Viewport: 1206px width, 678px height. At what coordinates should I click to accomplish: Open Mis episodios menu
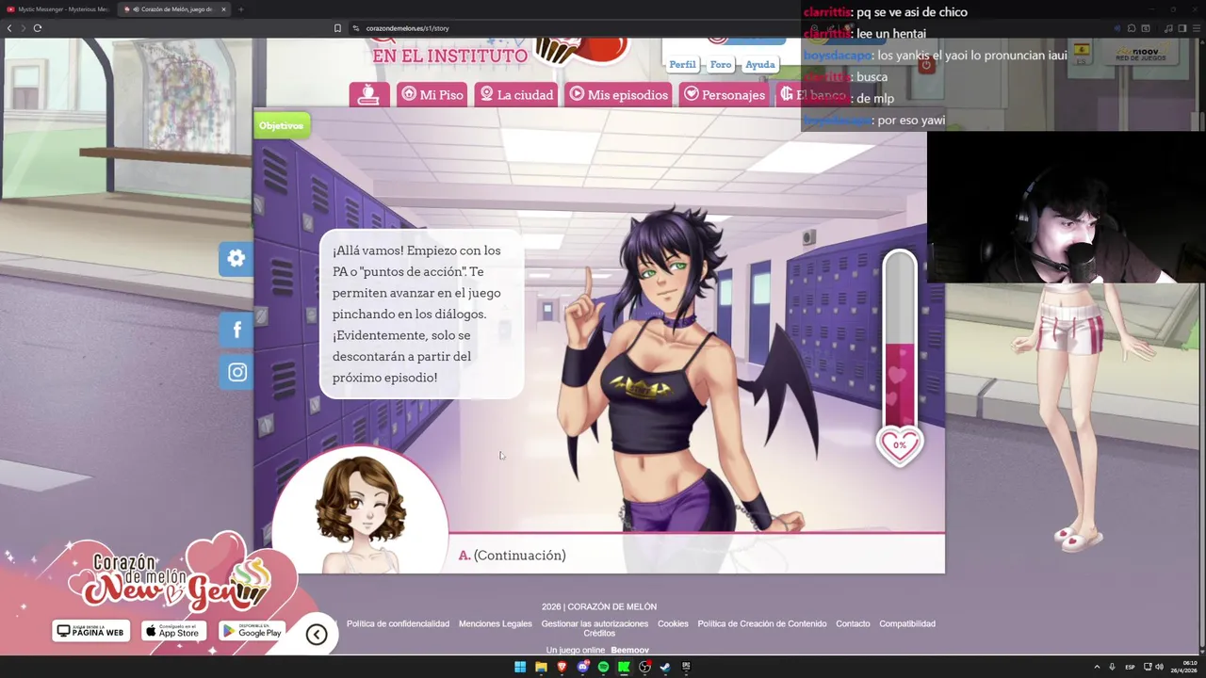pos(619,94)
